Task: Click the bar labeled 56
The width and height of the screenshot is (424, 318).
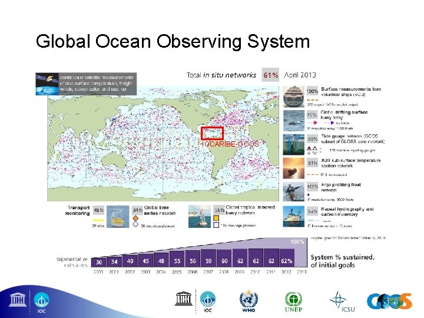Action: click(193, 258)
